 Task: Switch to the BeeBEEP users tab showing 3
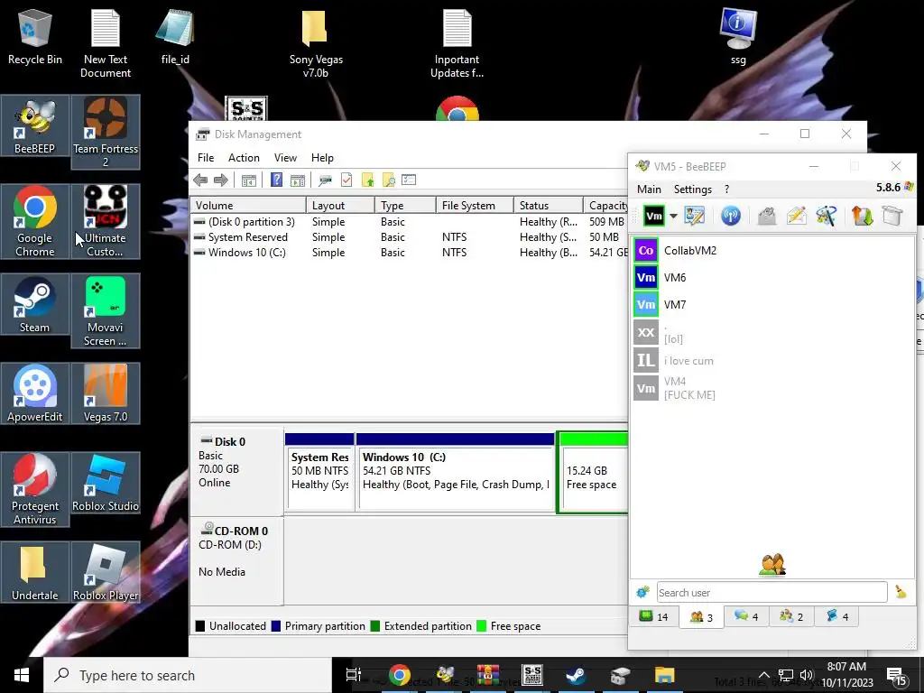coord(701,617)
